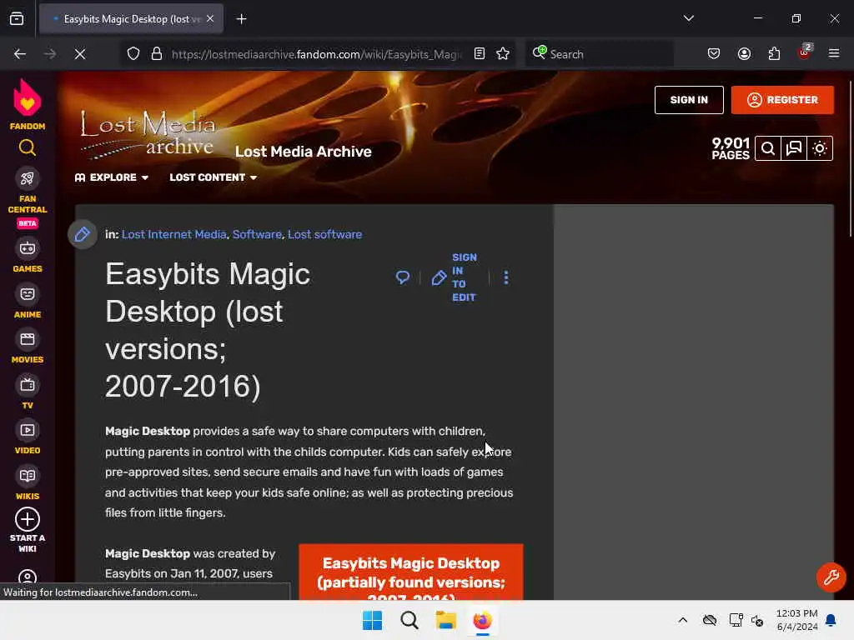Image resolution: width=854 pixels, height=640 pixels.
Task: Click the user profile icon below Start a Wiki
Action: pos(28,577)
